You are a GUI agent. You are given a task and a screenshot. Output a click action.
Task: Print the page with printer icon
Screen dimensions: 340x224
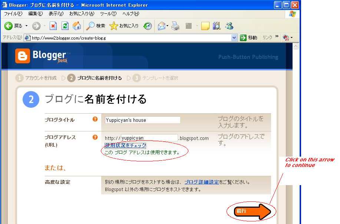point(175,26)
